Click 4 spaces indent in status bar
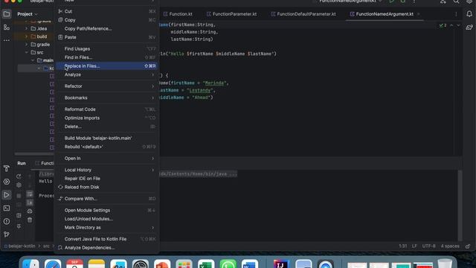476x268 pixels. pos(450,246)
